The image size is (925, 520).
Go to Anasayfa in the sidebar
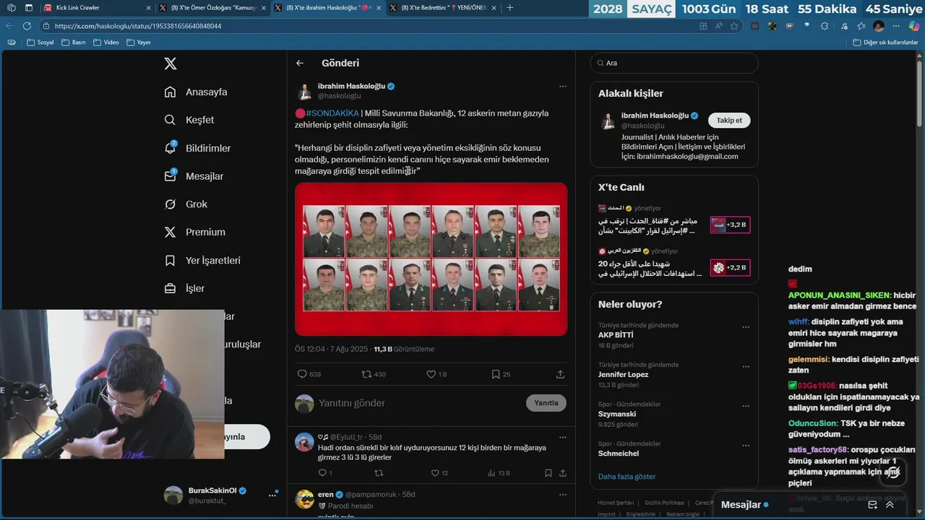click(x=196, y=92)
